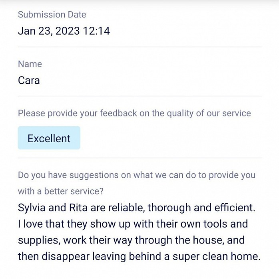This screenshot has height=279, width=279.
Task: Click the word feedback in the question
Action: pos(118,113)
